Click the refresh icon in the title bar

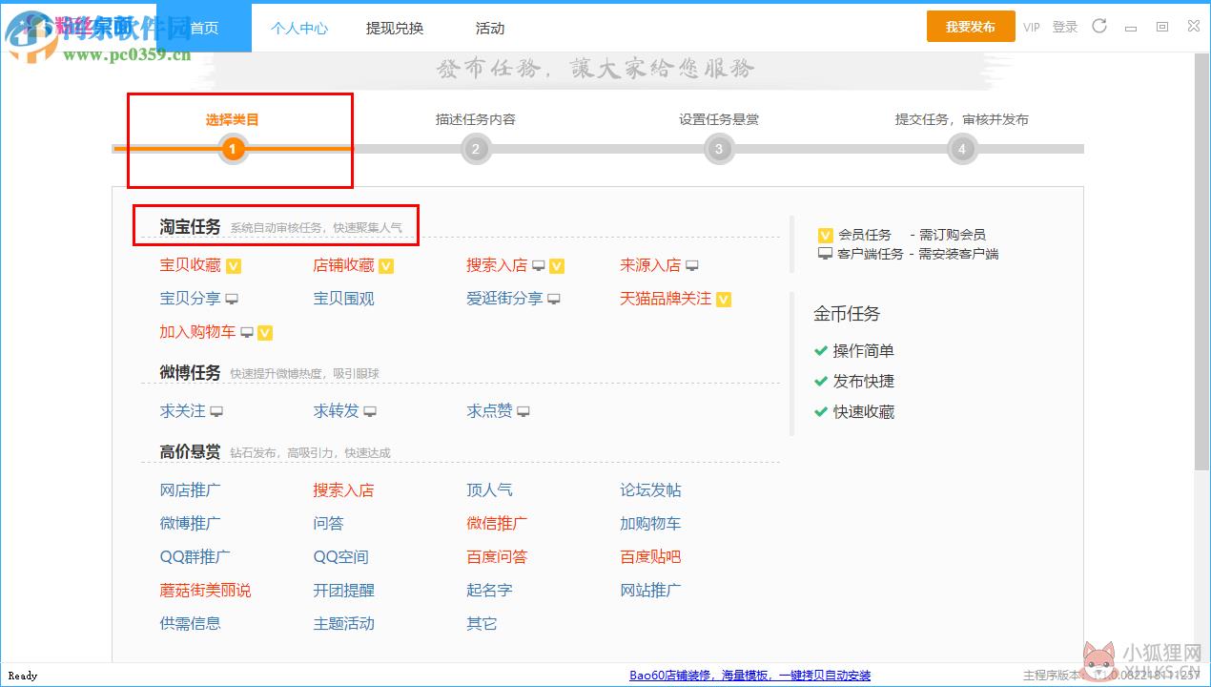coord(1099,27)
